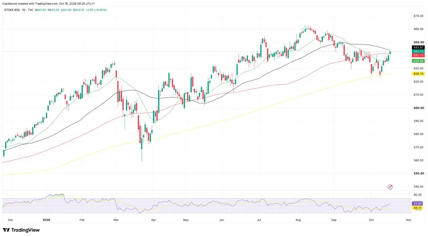Click the light green 635.94 price label
428x237 pixels.
[x=418, y=61]
